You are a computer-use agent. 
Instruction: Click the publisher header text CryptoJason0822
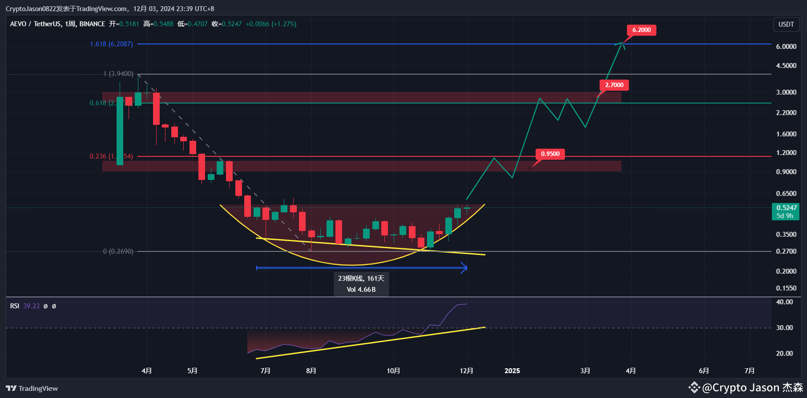tap(31, 9)
